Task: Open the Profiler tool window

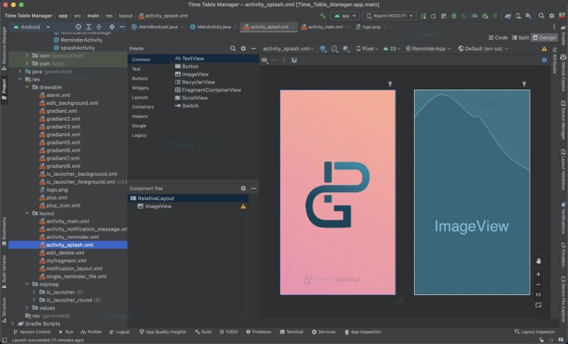Action: coord(92,332)
